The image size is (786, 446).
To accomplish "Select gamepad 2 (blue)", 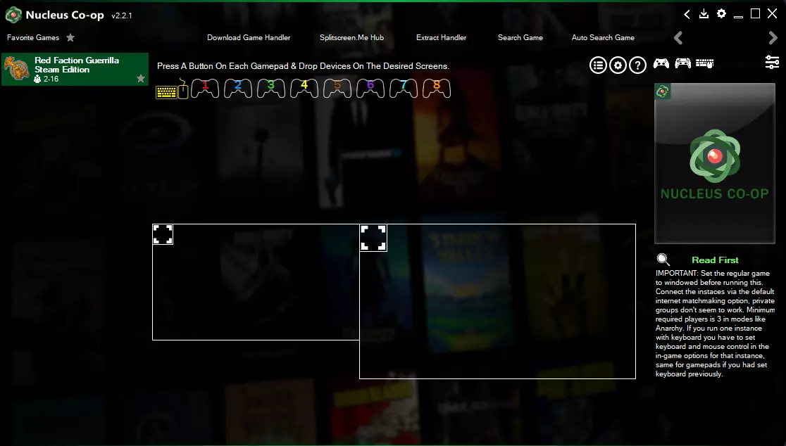I will pyautogui.click(x=238, y=88).
